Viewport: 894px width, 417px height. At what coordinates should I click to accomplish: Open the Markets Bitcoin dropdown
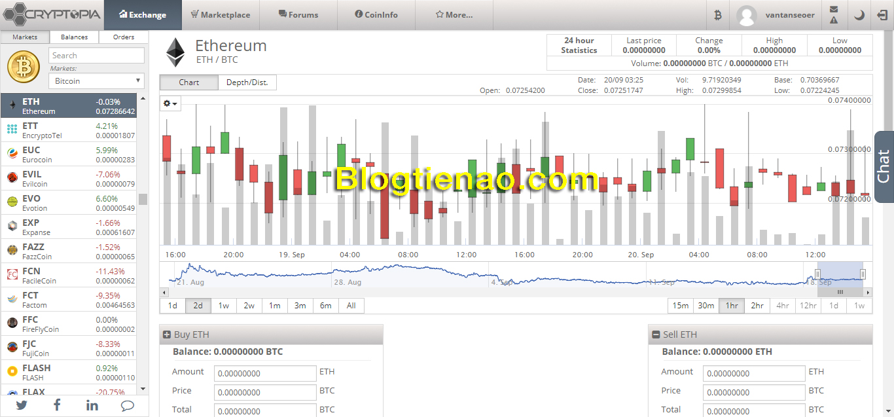pos(97,81)
